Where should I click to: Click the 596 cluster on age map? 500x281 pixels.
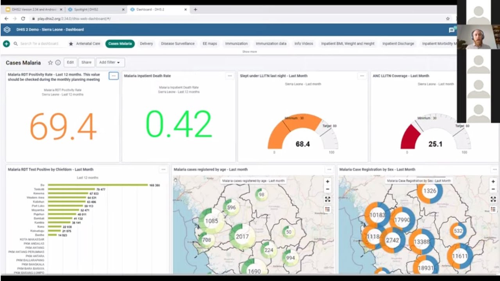231,207
